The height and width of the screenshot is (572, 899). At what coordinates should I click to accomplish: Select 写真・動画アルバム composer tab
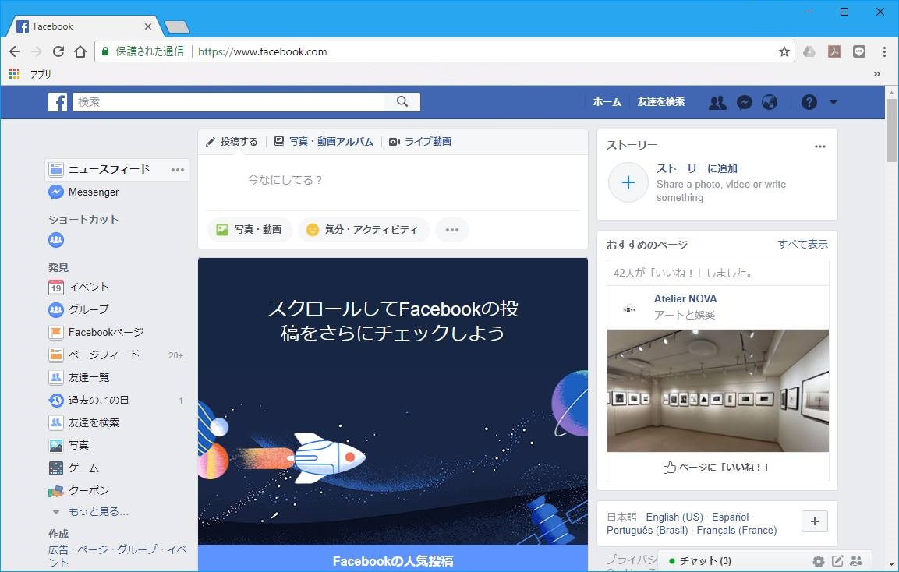[324, 142]
